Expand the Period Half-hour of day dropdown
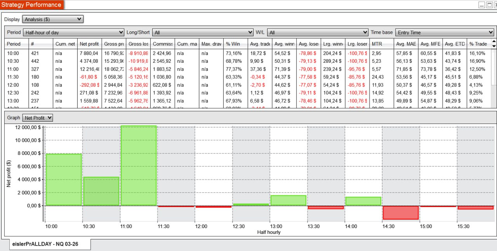The width and height of the screenshot is (497, 251). click(73, 33)
